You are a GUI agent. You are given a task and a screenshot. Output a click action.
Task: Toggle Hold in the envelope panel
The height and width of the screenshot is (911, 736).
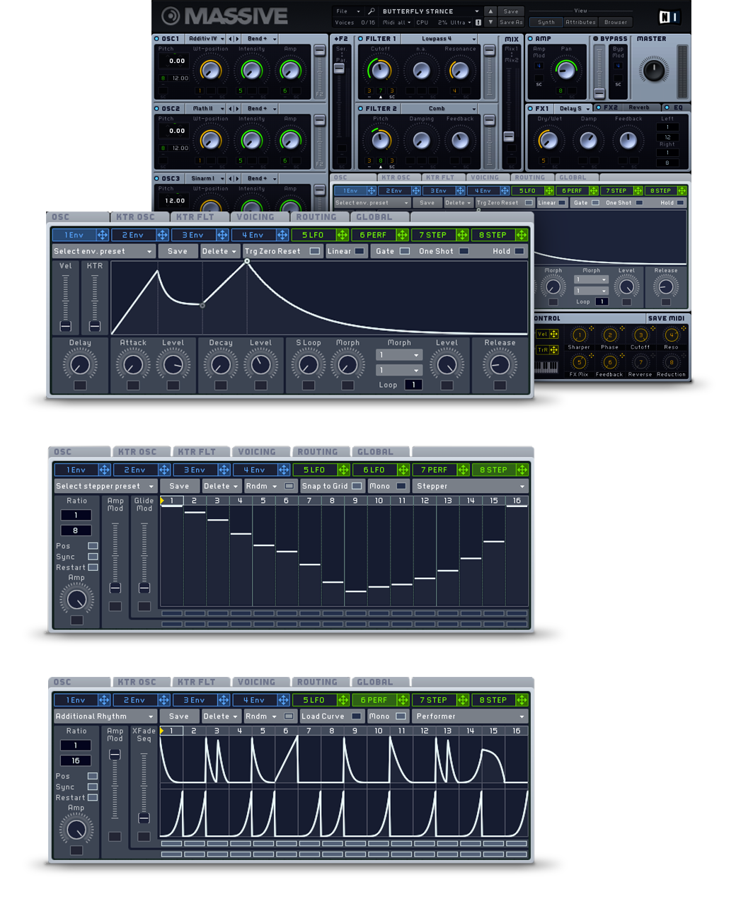coord(519,251)
